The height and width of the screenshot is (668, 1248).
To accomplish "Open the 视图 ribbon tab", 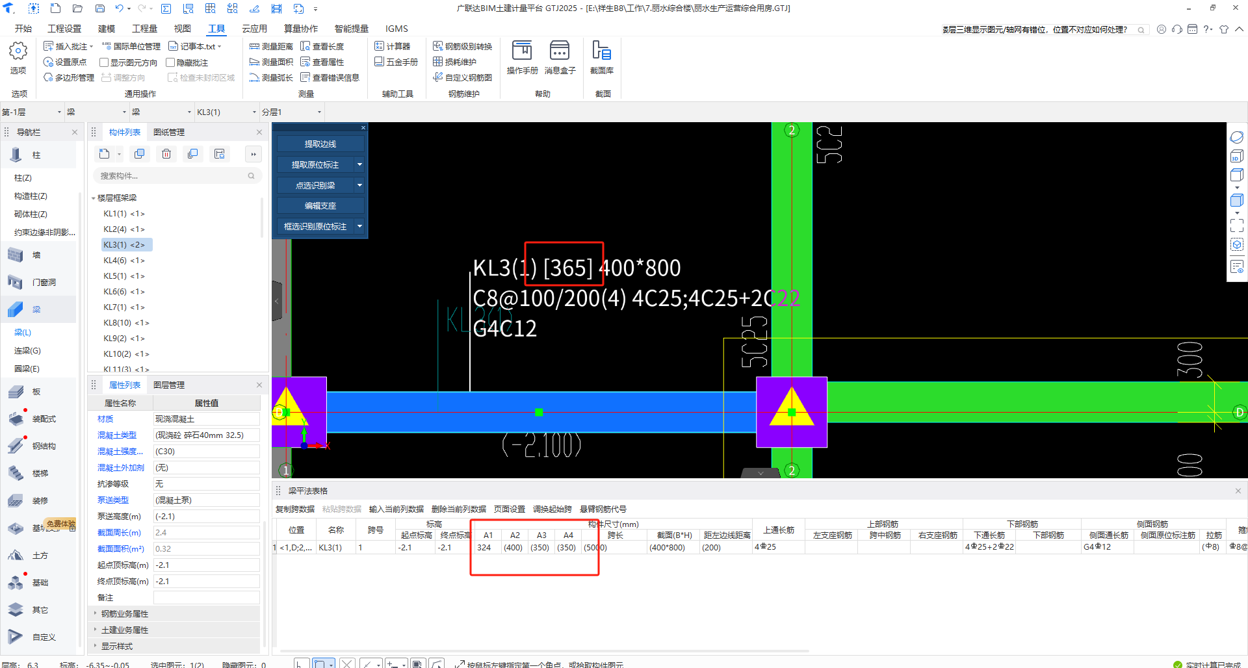I will [x=183, y=29].
